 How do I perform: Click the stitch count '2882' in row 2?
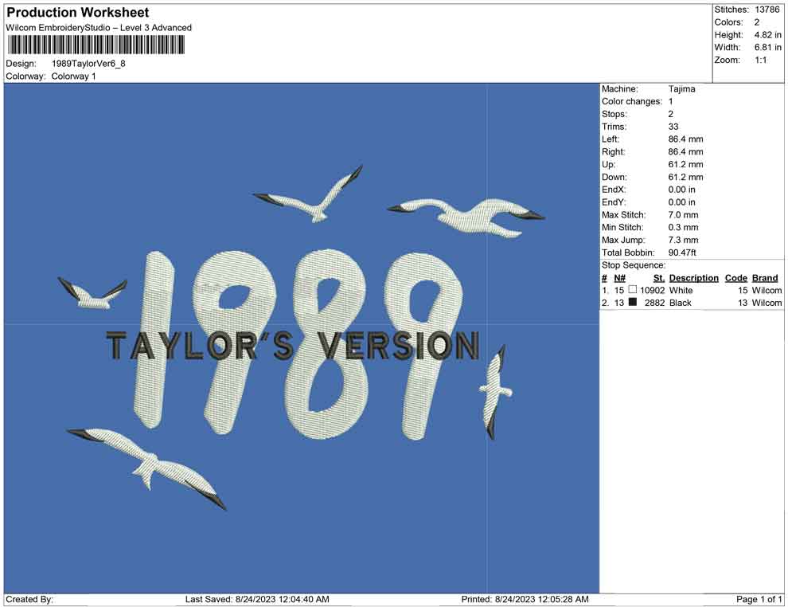(x=655, y=303)
